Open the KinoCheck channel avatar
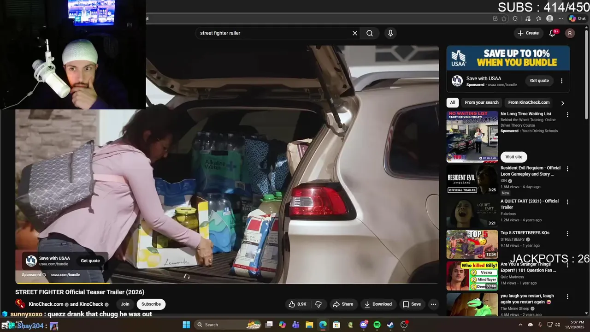Screen dimensions: 590x332 (x=20, y=304)
